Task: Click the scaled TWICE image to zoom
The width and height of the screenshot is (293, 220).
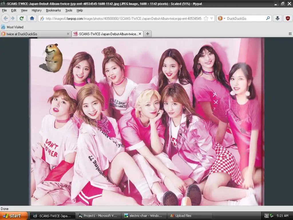Action: click(x=147, y=121)
